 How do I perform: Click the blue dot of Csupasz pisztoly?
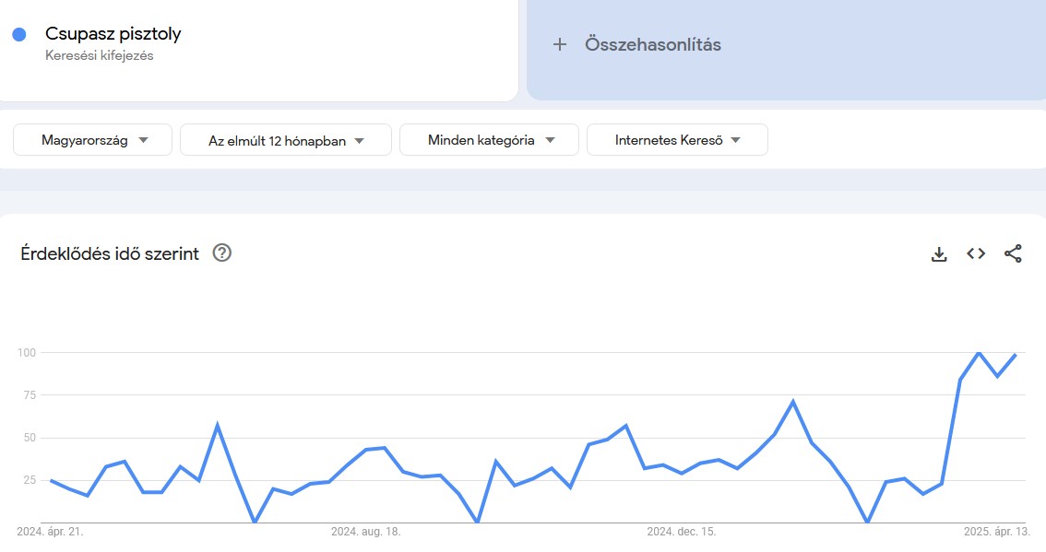point(18,34)
